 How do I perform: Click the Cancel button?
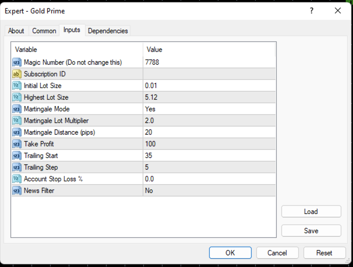click(x=277, y=253)
